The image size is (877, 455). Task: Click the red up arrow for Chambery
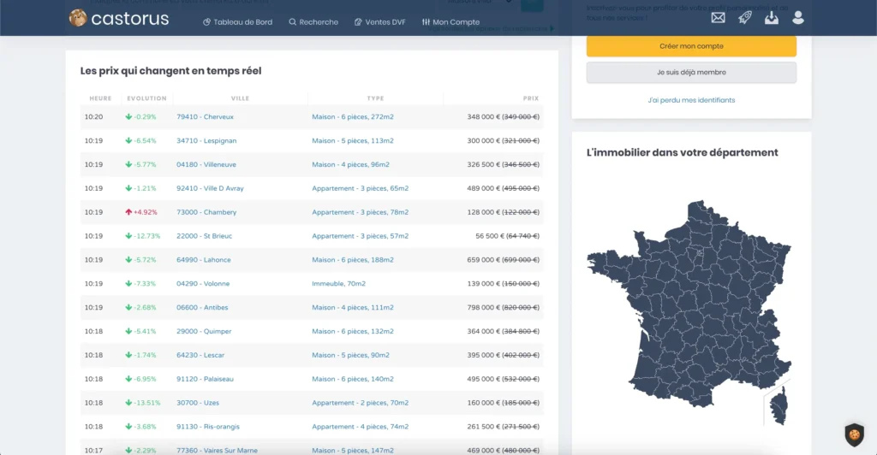tap(128, 212)
